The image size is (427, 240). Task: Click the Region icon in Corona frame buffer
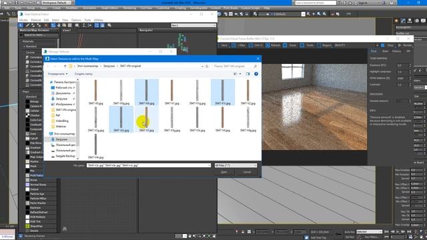click(x=319, y=45)
